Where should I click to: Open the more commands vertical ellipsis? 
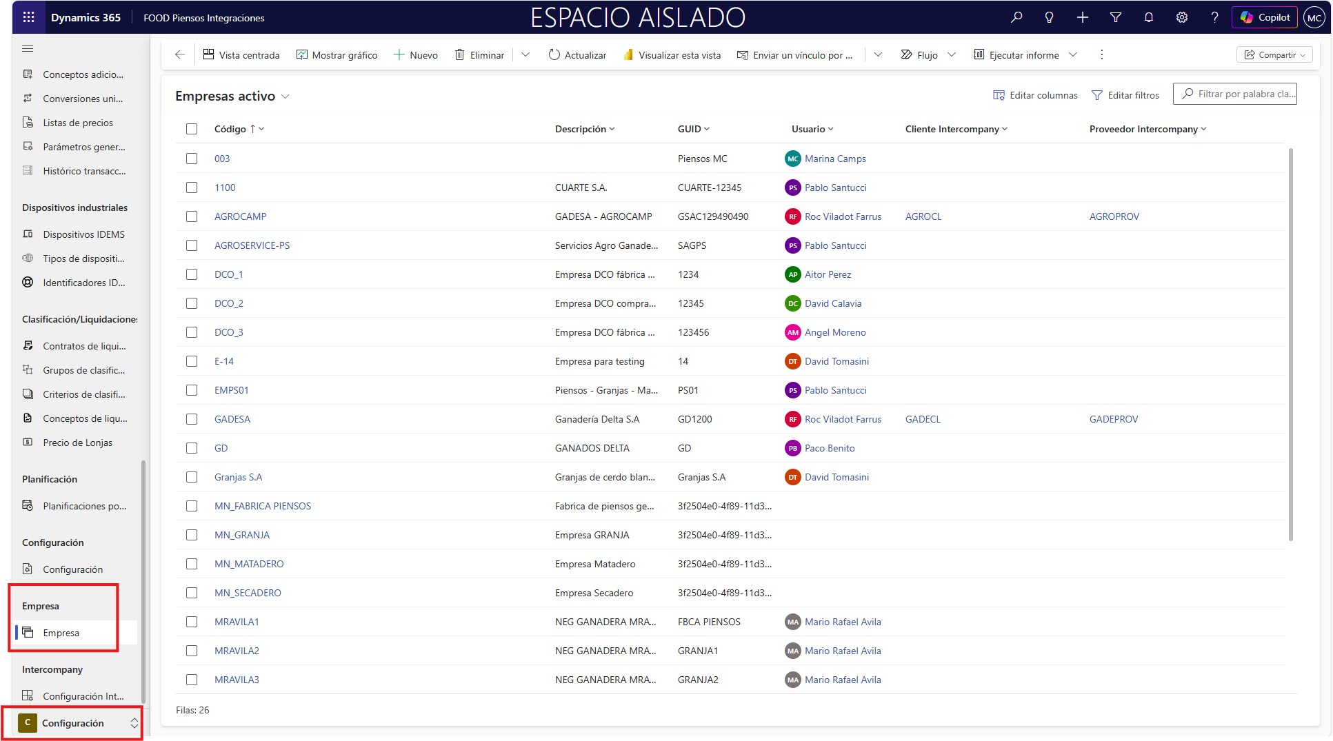pyautogui.click(x=1101, y=54)
